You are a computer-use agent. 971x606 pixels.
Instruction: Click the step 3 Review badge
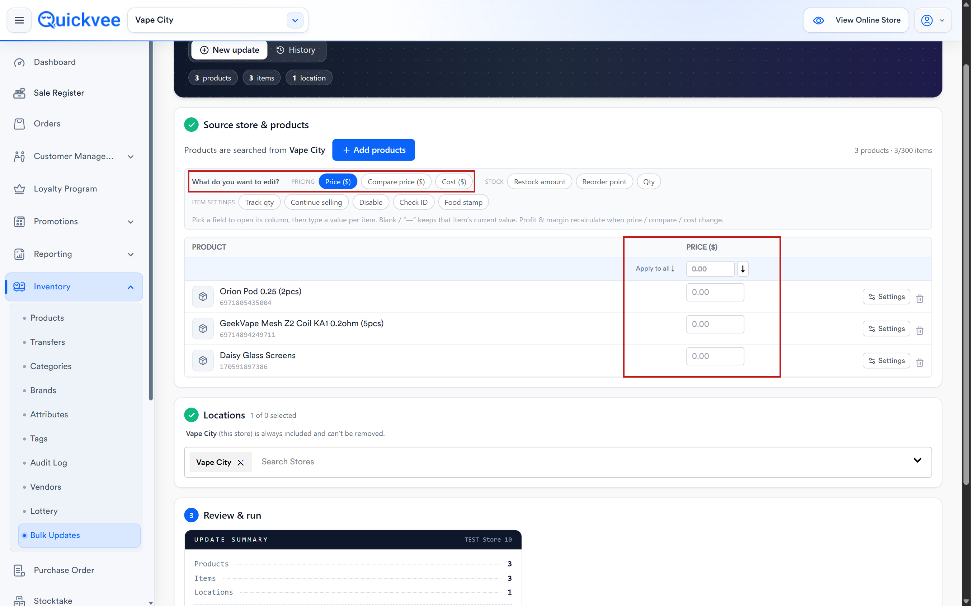tap(191, 515)
